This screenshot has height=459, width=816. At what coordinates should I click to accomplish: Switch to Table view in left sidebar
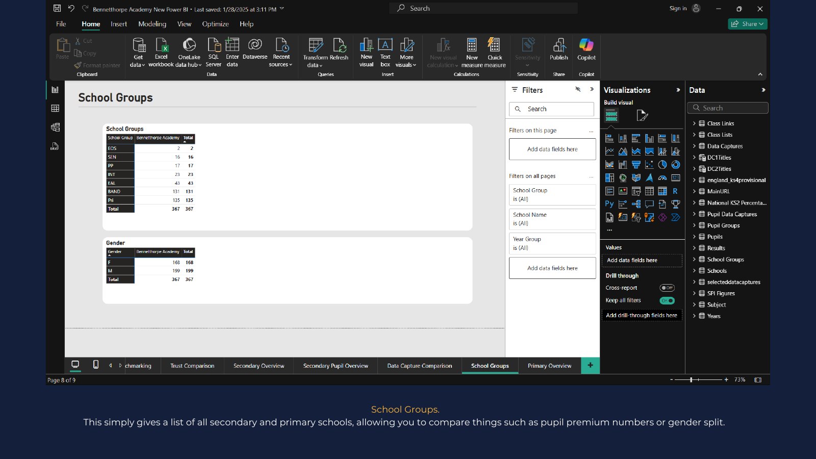tap(55, 108)
